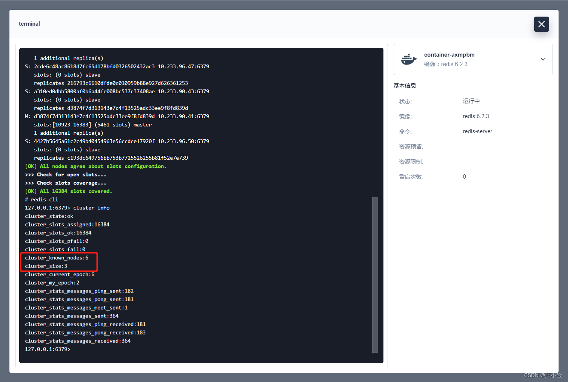
Task: Click cluster_stats_messages_sent:364 line
Action: point(72,316)
